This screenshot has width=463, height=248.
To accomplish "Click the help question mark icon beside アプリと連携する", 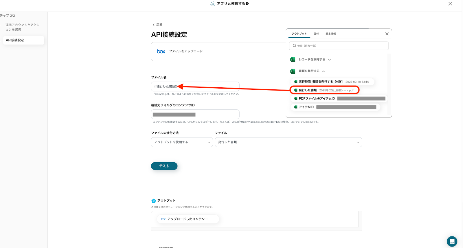I will tap(247, 4).
